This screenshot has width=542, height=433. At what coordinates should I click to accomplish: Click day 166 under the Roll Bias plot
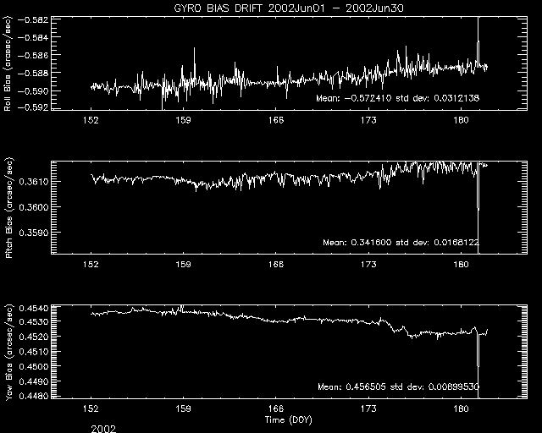[x=276, y=120]
